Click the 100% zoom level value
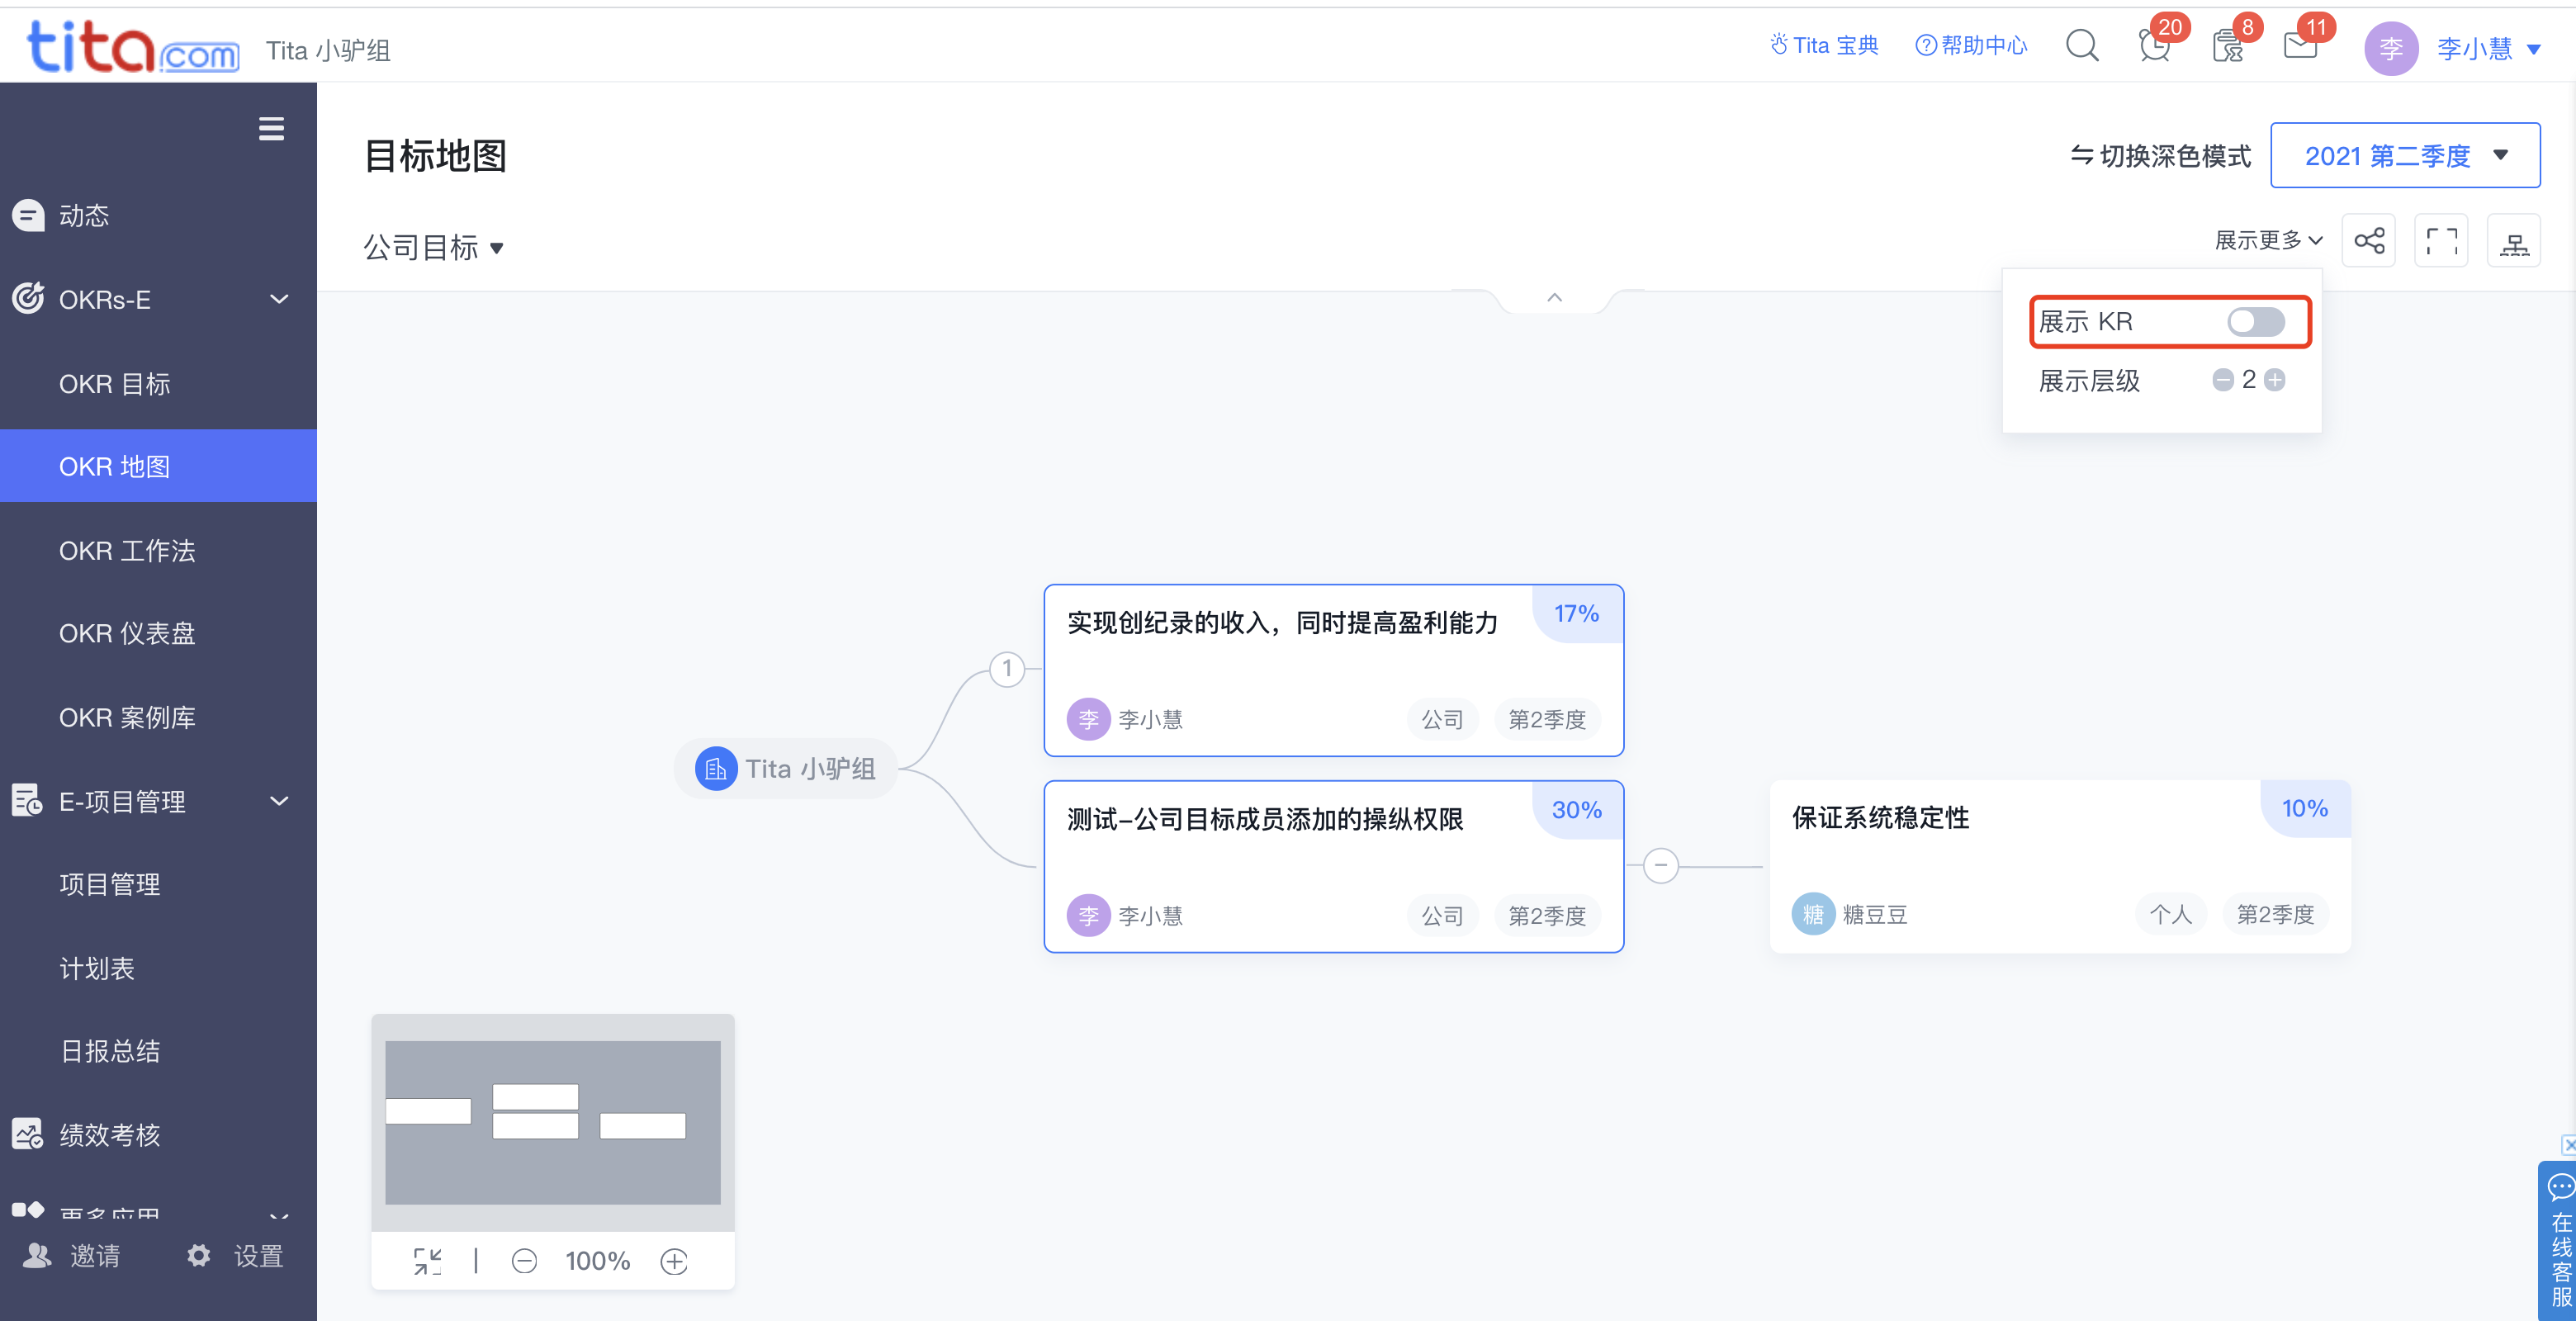Viewport: 2576px width, 1321px height. [597, 1261]
